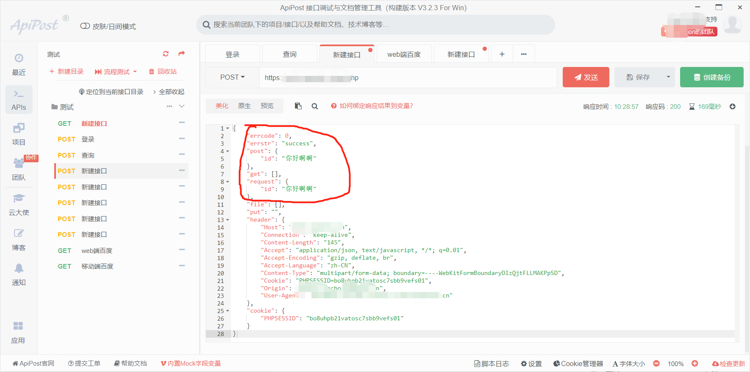This screenshot has height=372, width=750.
Task: Open 设置 settings in status bar
Action: click(x=531, y=364)
